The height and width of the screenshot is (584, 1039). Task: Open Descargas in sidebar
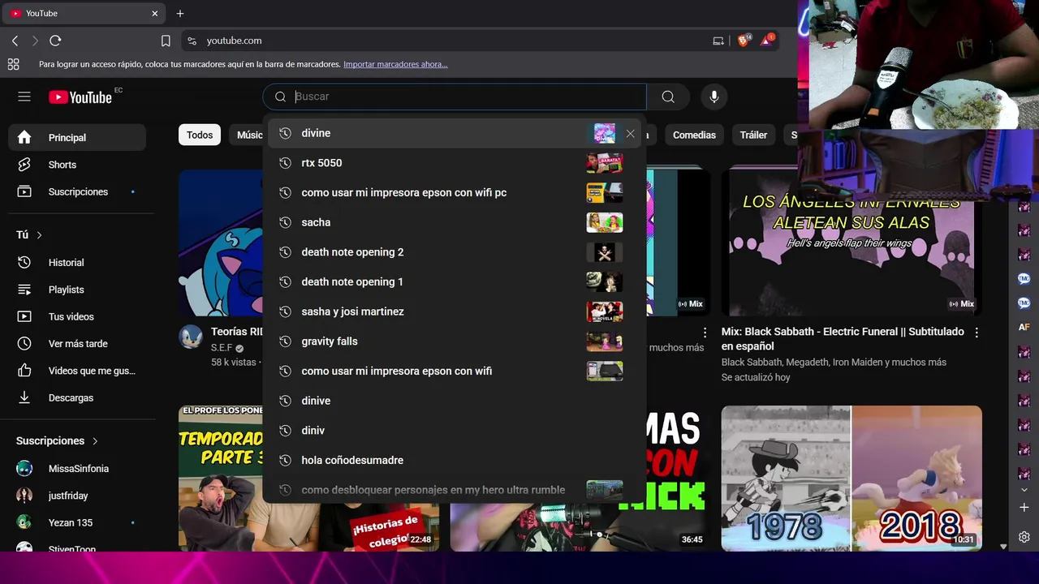click(x=77, y=397)
